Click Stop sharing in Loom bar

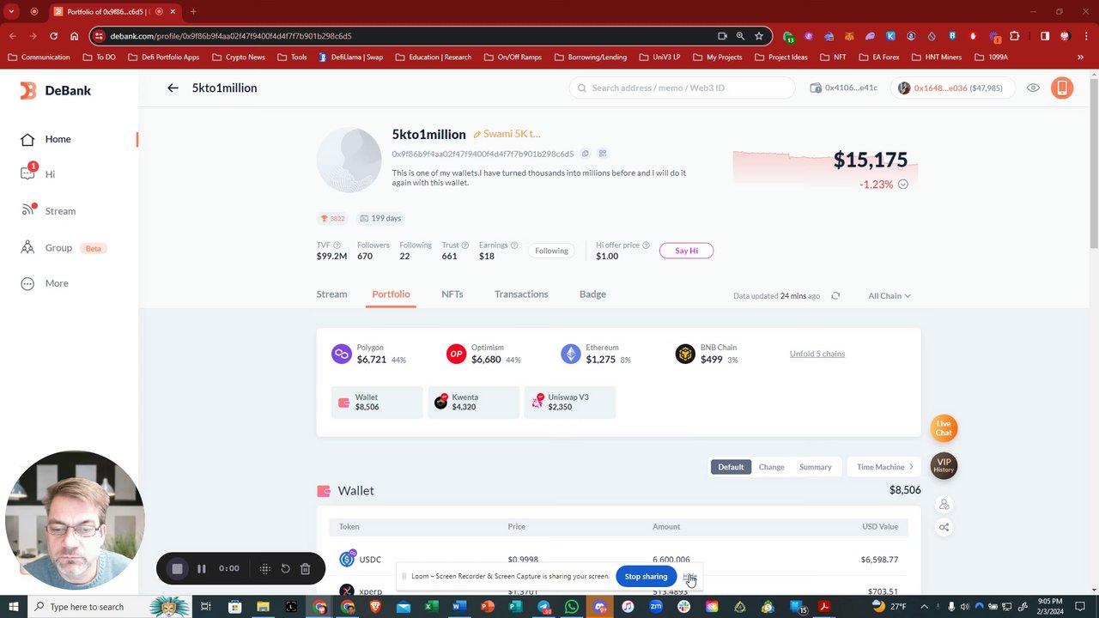click(x=646, y=577)
